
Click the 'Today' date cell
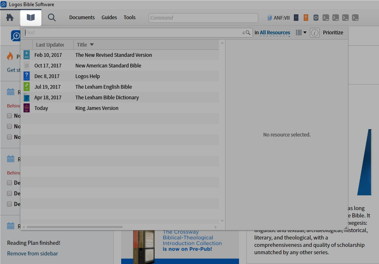41,108
